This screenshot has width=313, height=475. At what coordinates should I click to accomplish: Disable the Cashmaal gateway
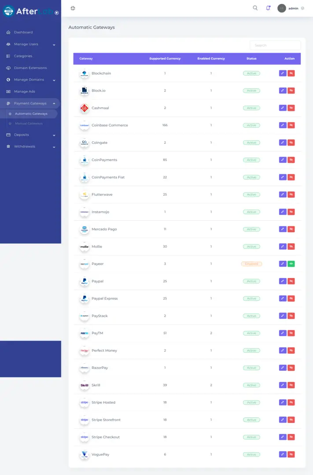click(x=291, y=108)
